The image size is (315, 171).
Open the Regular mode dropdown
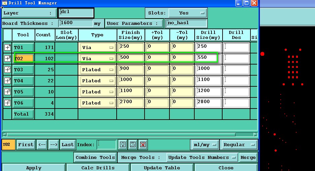point(239,145)
